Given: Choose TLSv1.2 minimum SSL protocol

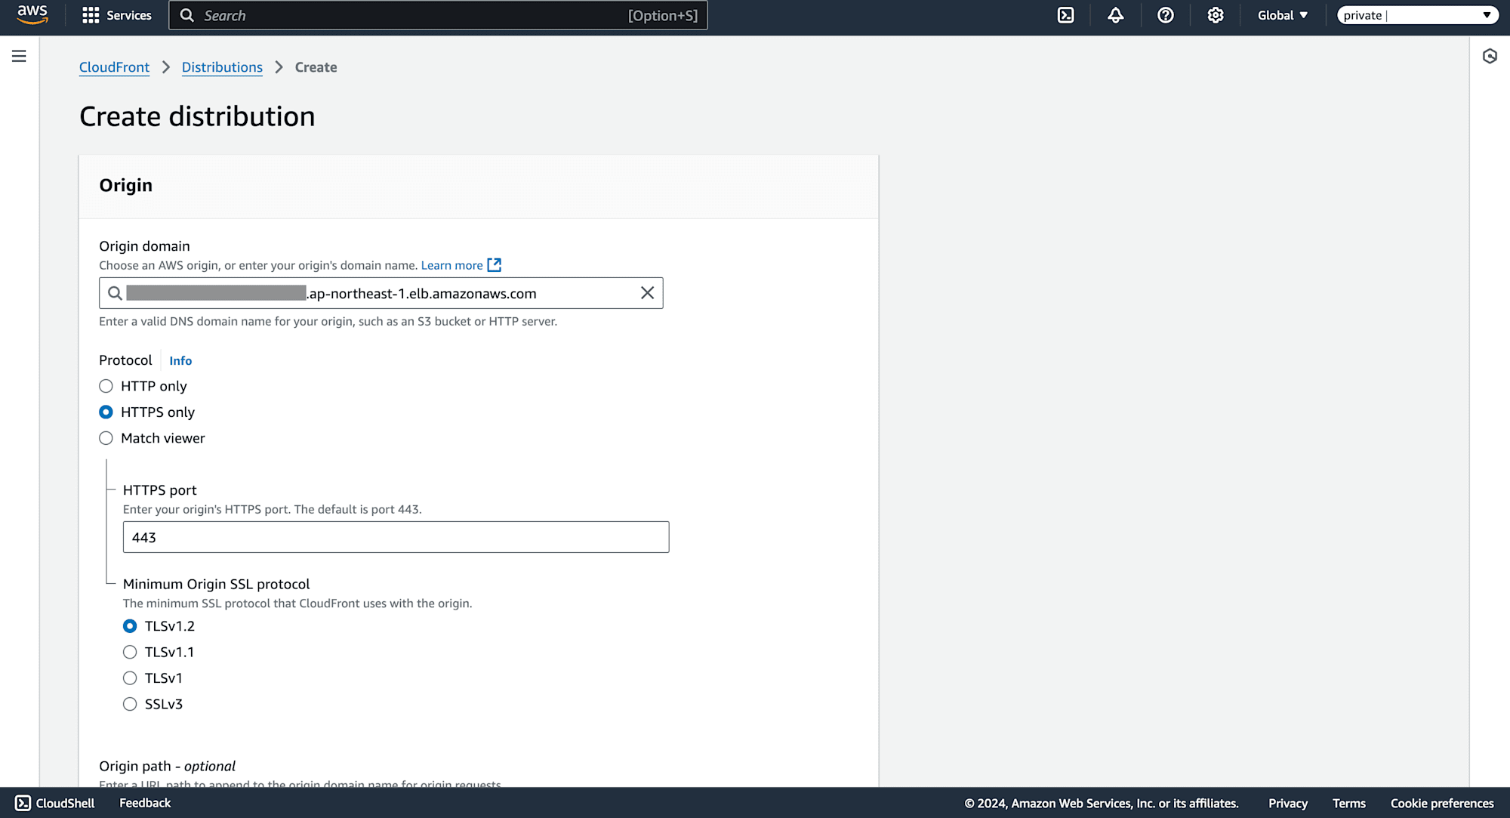Looking at the screenshot, I should 130,626.
